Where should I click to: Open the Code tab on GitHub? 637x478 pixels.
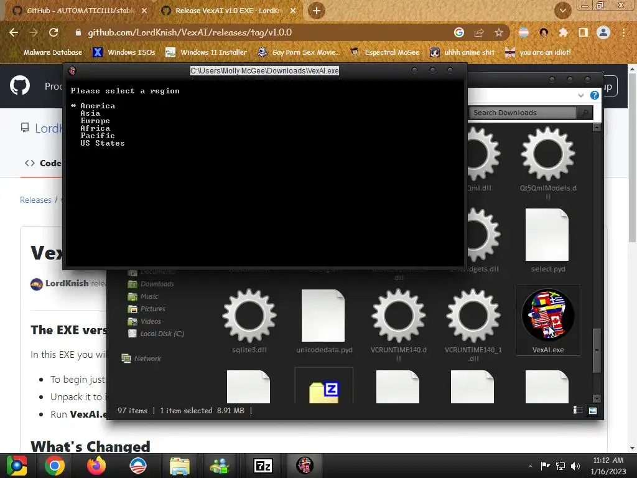tap(43, 163)
